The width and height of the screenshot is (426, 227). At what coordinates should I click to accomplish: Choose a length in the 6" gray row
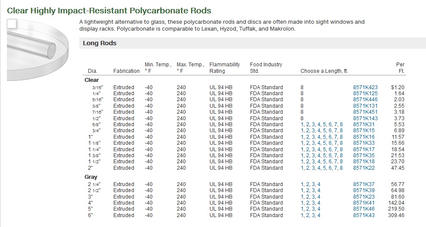tap(310, 215)
